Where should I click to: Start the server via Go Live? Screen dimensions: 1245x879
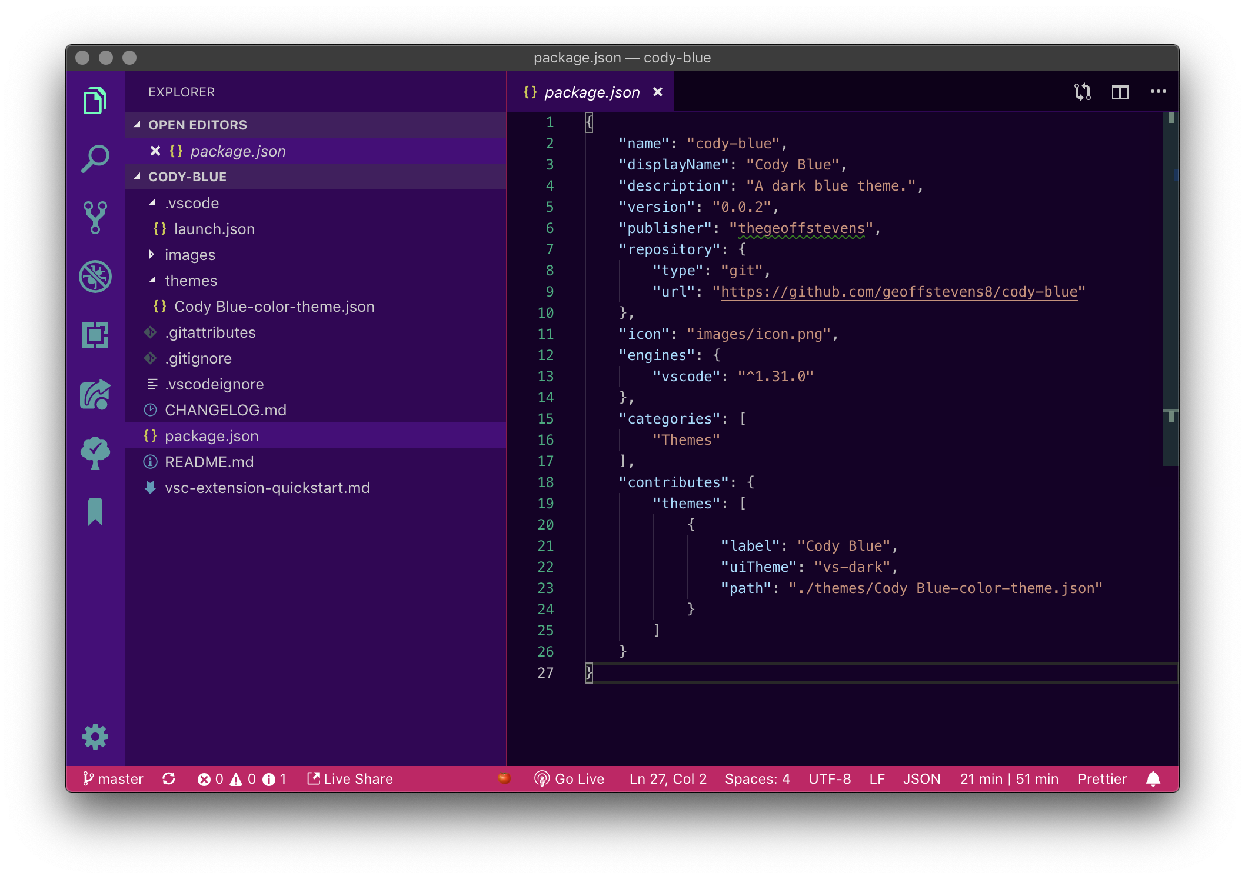571,778
